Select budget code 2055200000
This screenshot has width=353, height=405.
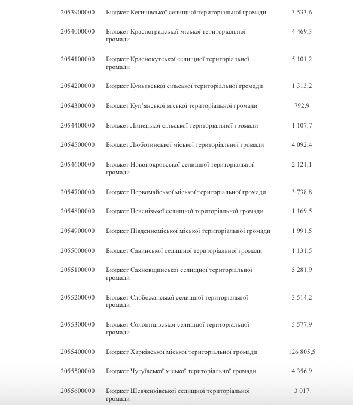coord(78,298)
